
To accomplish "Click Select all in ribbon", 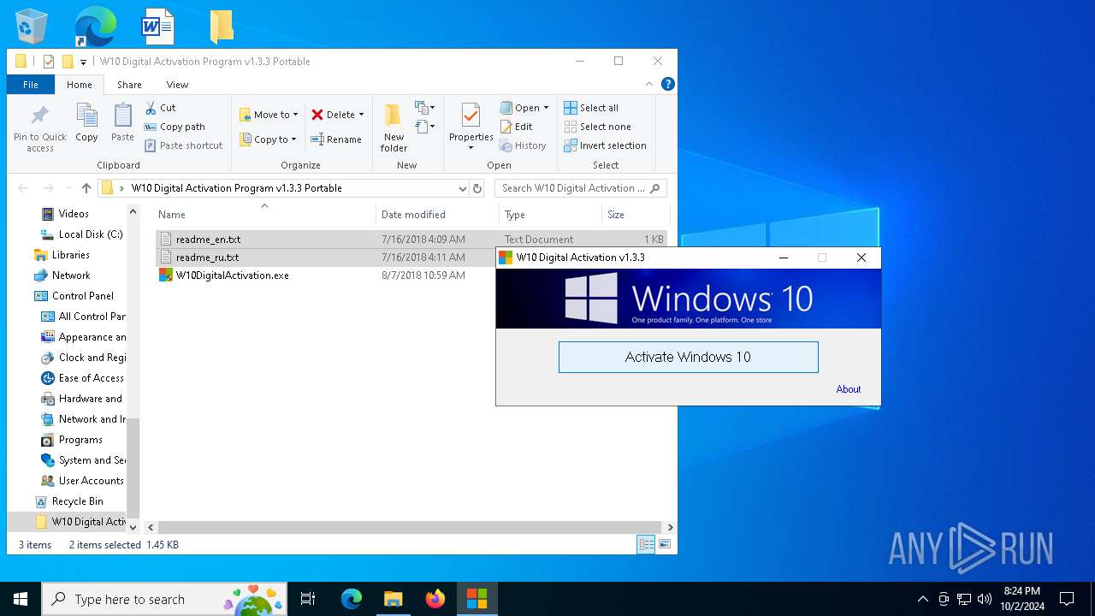I will click(591, 108).
